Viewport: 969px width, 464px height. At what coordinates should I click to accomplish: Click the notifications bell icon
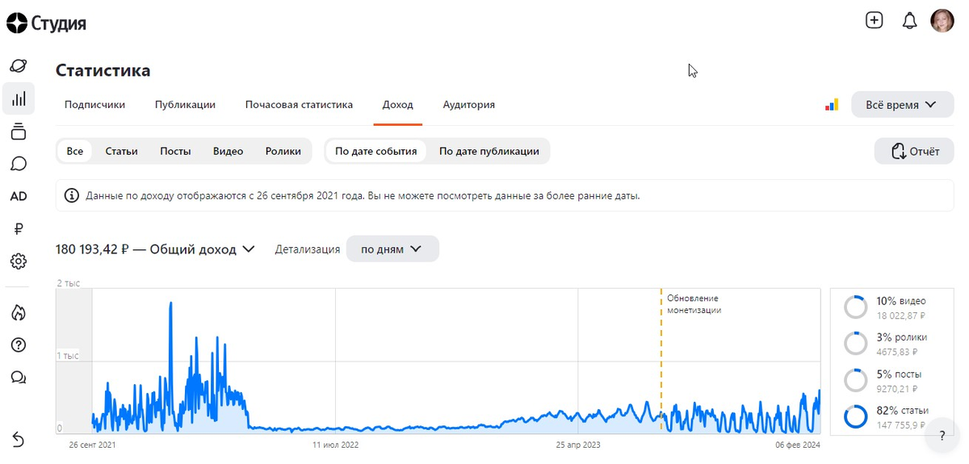(909, 21)
